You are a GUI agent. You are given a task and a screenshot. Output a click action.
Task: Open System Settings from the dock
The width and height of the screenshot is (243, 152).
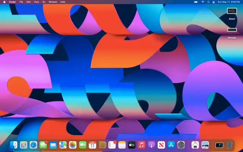181,145
